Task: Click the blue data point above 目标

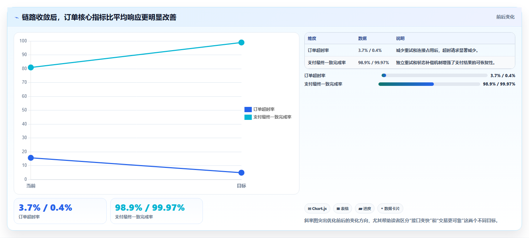Action: pyautogui.click(x=242, y=172)
